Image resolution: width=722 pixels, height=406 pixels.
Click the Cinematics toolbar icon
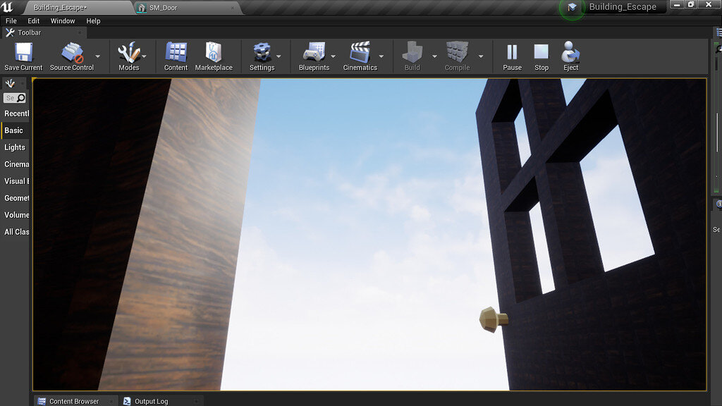361,53
